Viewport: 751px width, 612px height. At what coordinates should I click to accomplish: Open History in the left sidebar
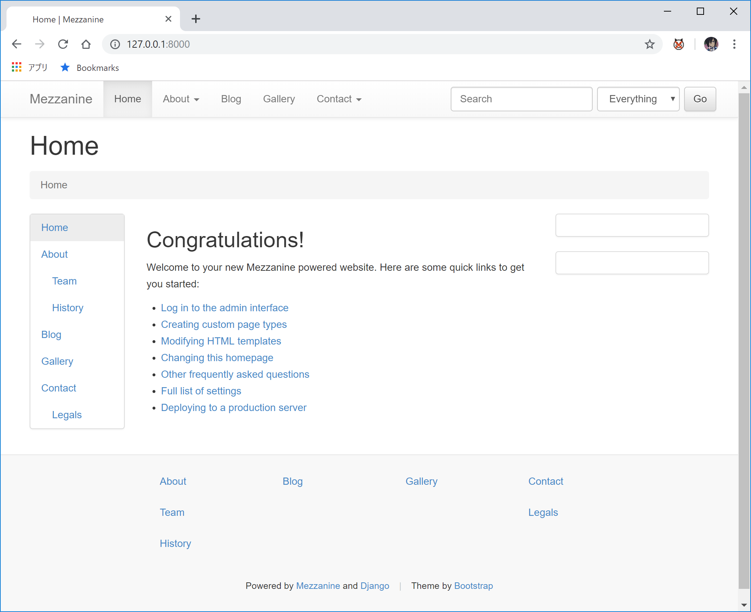(x=68, y=308)
